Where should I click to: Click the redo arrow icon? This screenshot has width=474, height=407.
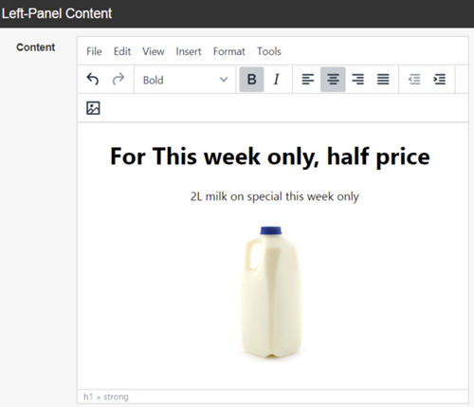(x=118, y=80)
